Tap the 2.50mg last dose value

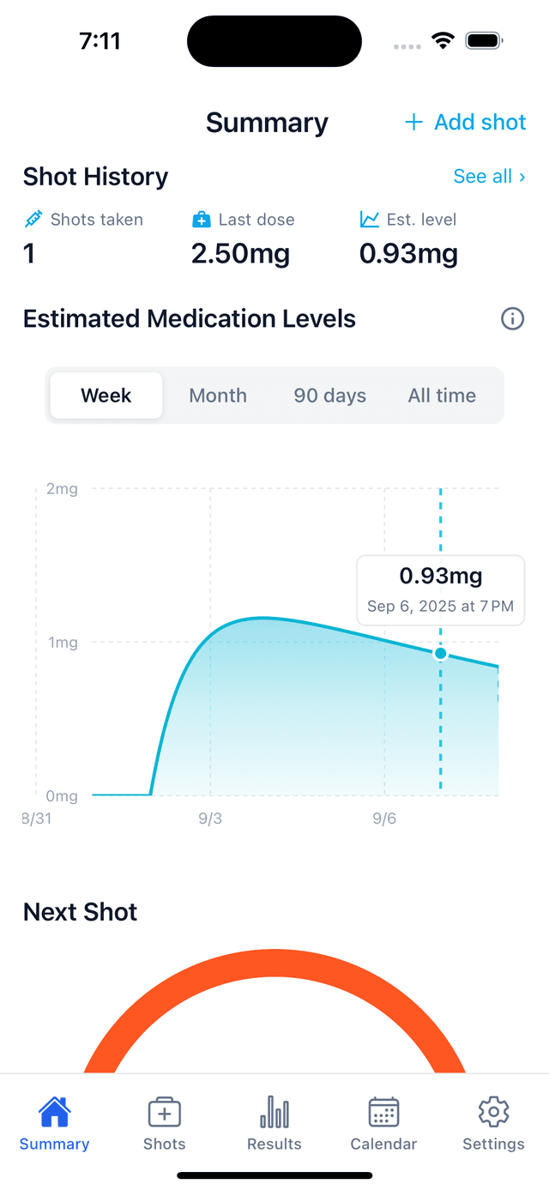click(x=240, y=254)
